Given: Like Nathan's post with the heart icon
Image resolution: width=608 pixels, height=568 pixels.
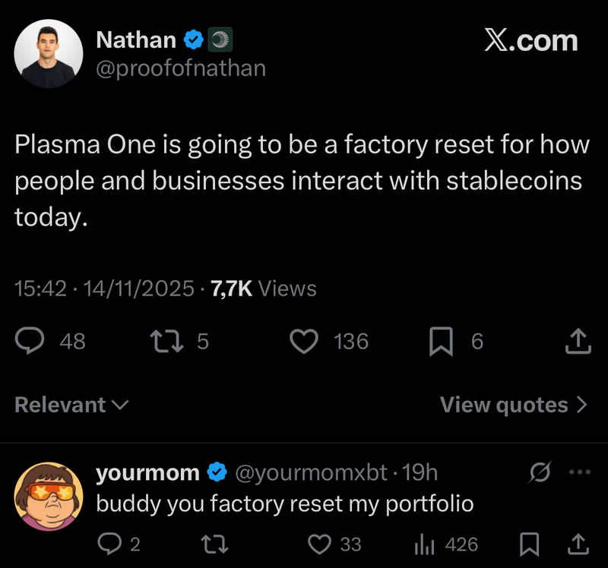Looking at the screenshot, I should (x=305, y=342).
